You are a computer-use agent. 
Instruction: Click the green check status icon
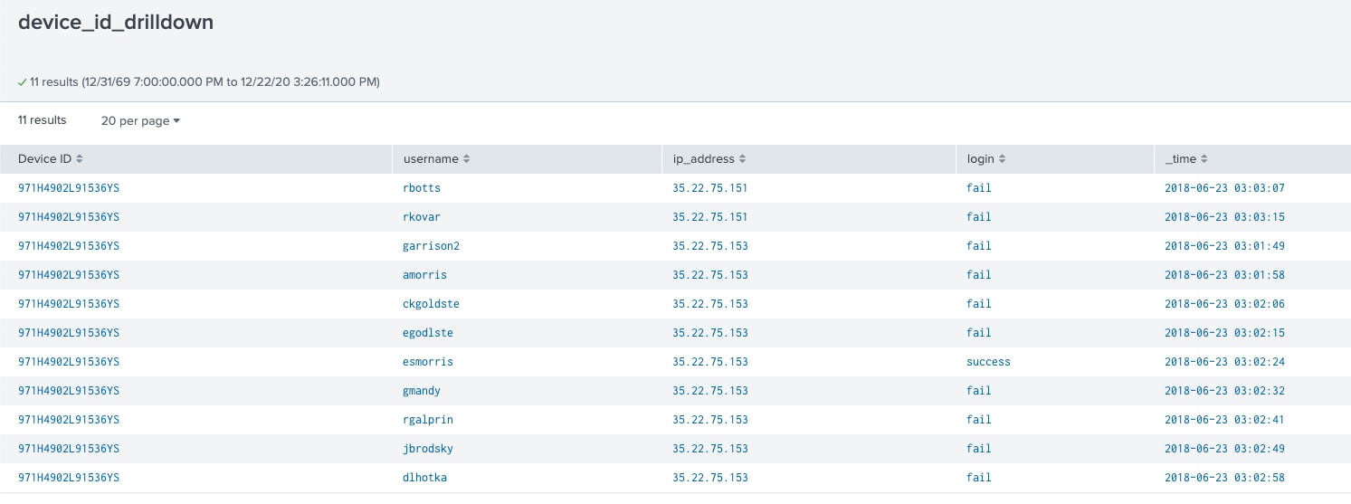point(22,81)
